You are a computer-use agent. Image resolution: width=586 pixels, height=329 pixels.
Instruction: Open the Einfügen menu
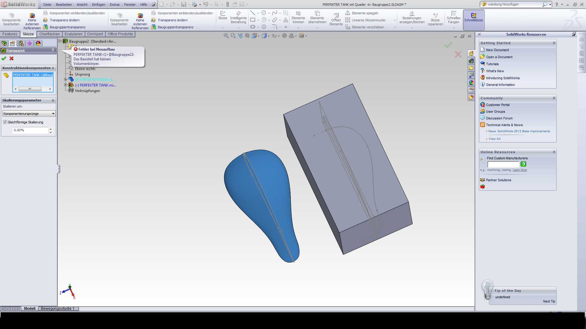99,5
